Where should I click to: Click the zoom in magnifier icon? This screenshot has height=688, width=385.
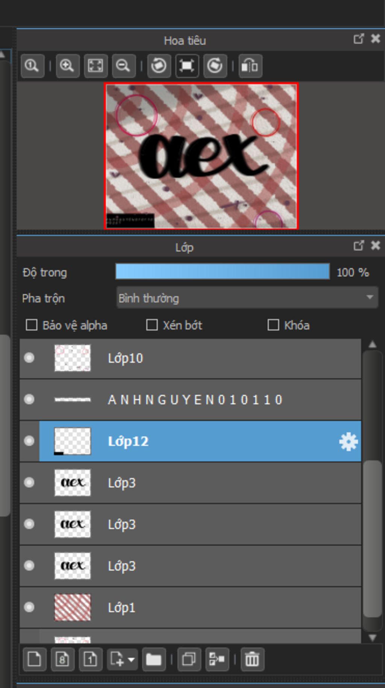coord(68,66)
